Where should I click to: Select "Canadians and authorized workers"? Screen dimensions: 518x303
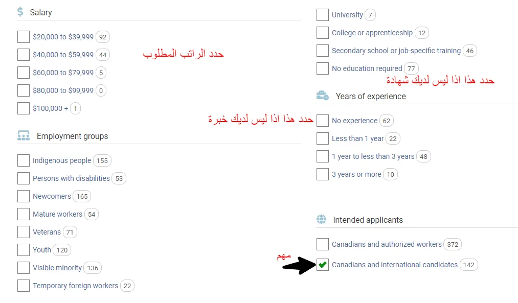(322, 244)
